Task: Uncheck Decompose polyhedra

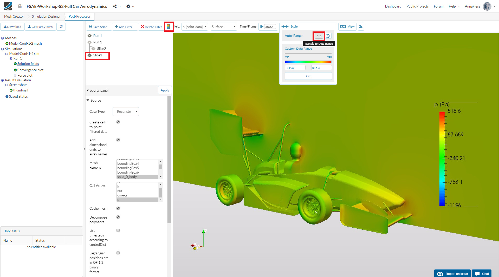Action: (118, 217)
